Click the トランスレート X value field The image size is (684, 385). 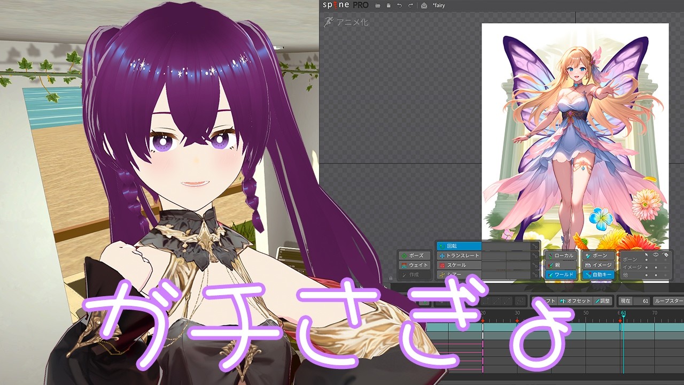point(494,256)
